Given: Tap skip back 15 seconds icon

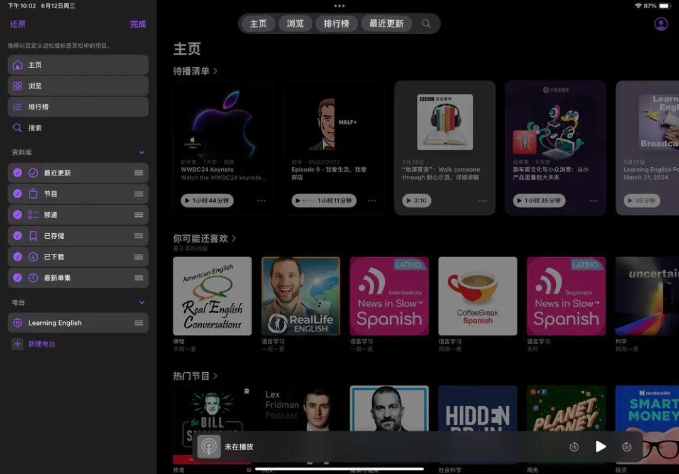Looking at the screenshot, I should pos(574,447).
